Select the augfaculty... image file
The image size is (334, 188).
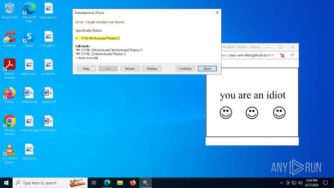point(29,67)
